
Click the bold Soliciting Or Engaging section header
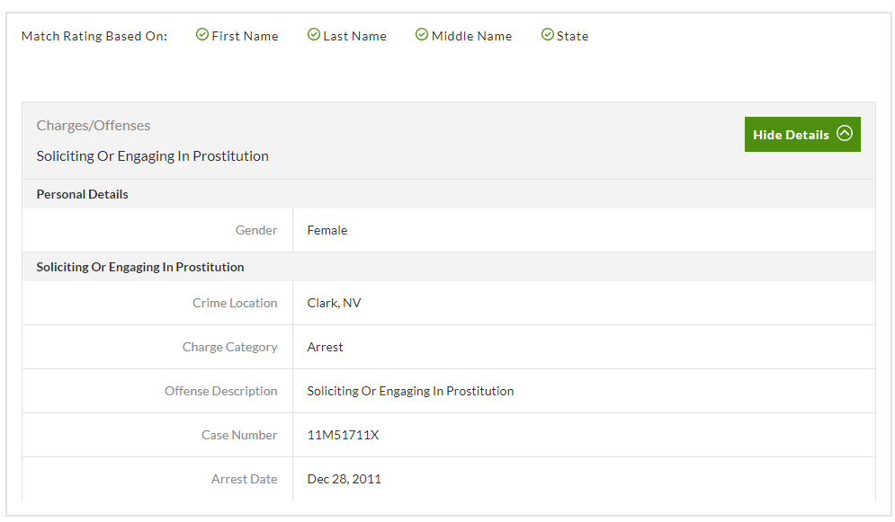pyautogui.click(x=140, y=267)
